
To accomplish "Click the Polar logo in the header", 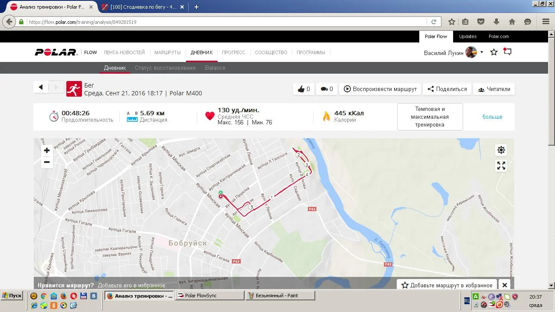I will 56,52.
